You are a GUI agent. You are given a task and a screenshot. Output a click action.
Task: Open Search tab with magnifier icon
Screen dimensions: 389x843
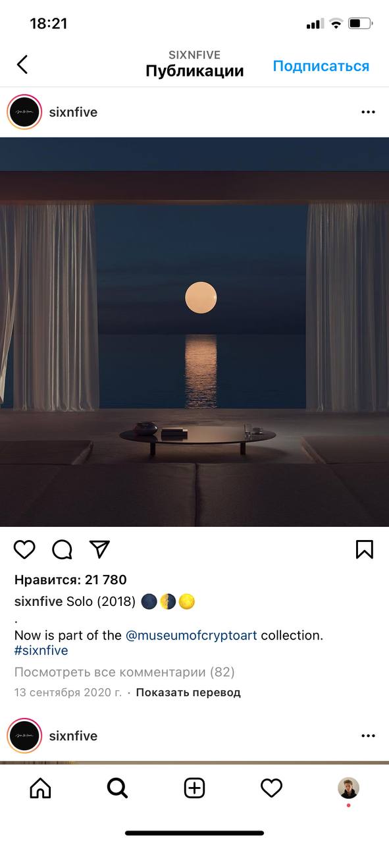[x=117, y=788]
